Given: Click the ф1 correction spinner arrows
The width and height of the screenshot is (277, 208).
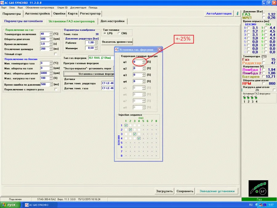Looking at the screenshot, I should (144, 62).
